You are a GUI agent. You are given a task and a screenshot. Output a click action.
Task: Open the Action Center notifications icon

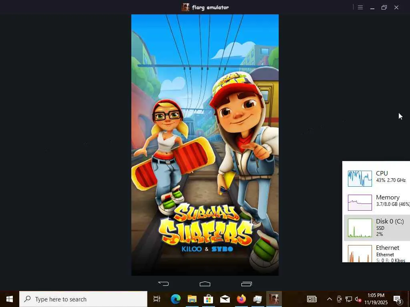[398, 299]
